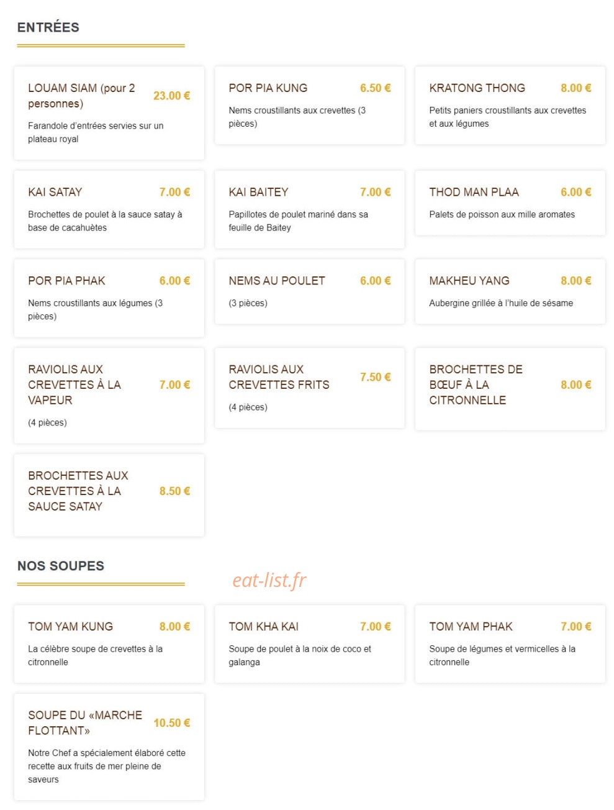
Task: Select RAVIOLIS AUX CREVETTES FRITS card
Action: 310,388
